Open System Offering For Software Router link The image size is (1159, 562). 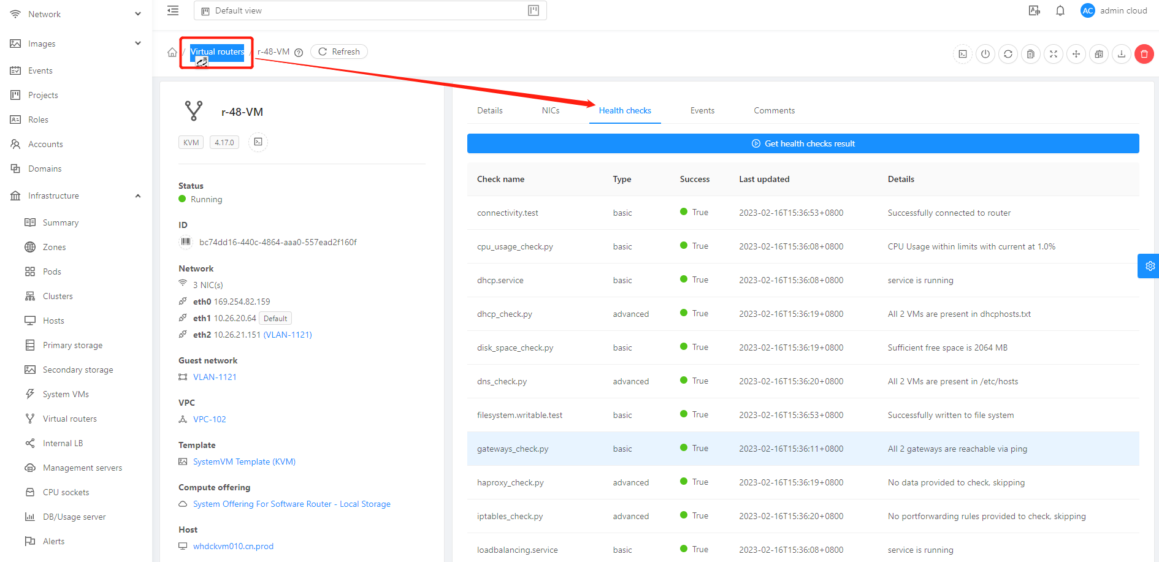(292, 504)
